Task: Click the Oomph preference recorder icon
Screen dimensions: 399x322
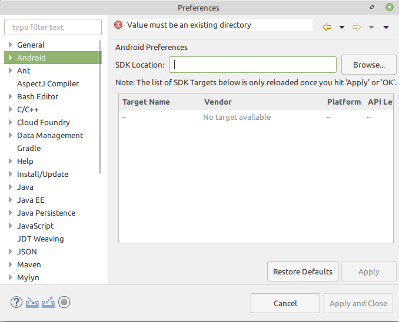Action: click(x=64, y=302)
